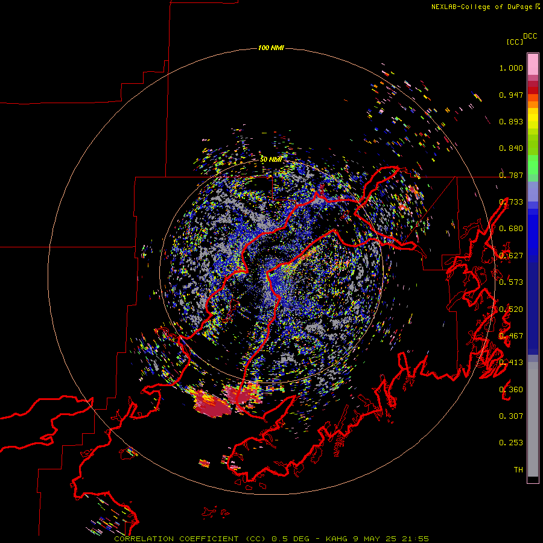Select the 0.307 scale value label
Viewport: 543px width, 543px height.
point(511,416)
